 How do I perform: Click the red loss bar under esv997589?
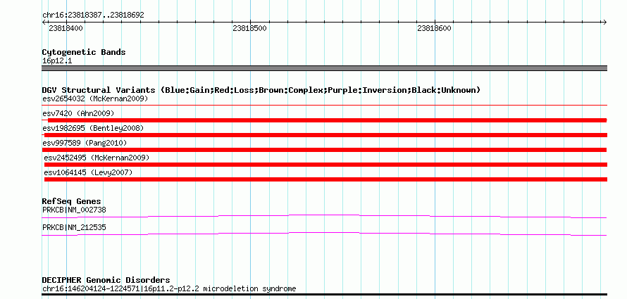(x=324, y=150)
